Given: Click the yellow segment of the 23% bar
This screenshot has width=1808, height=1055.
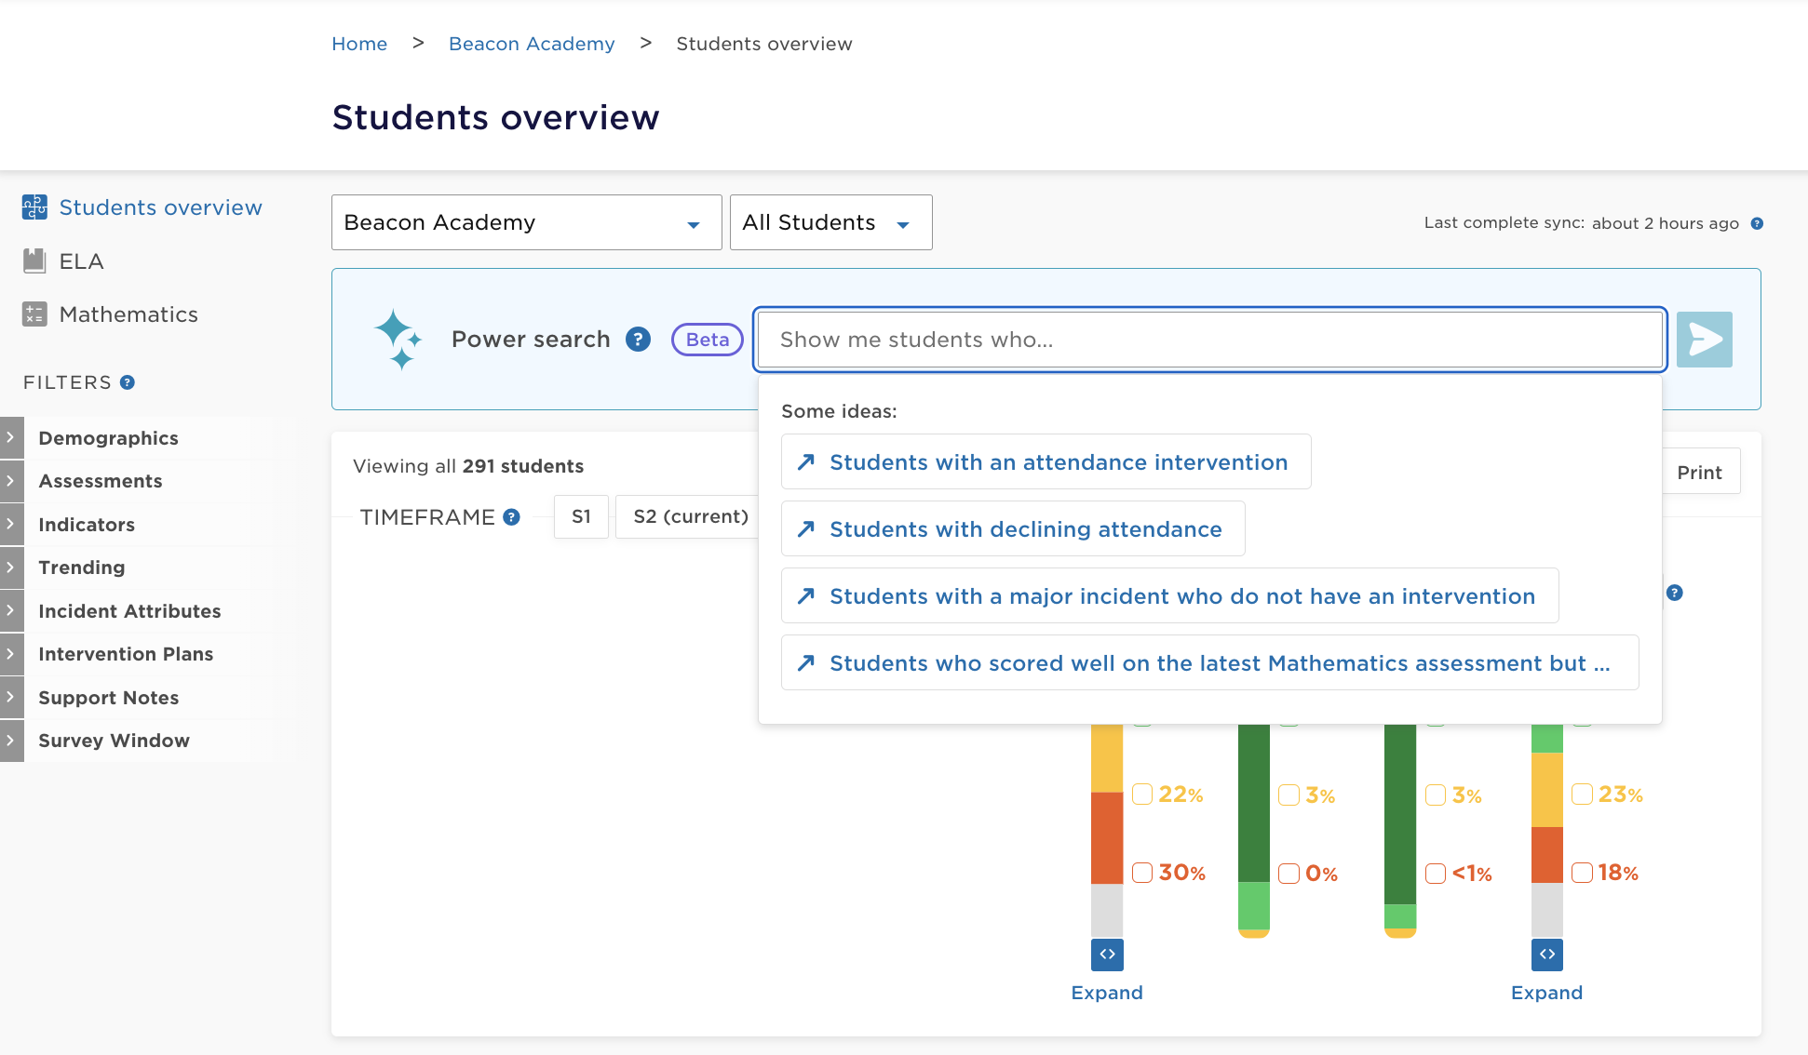Looking at the screenshot, I should [1547, 790].
